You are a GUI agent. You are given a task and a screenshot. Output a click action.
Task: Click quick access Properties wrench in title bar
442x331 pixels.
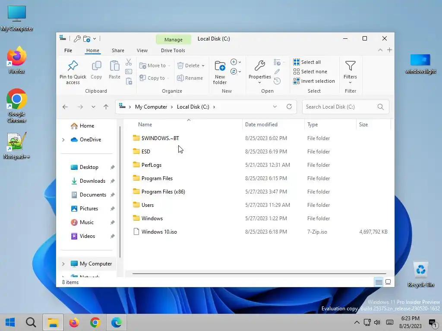tap(77, 38)
